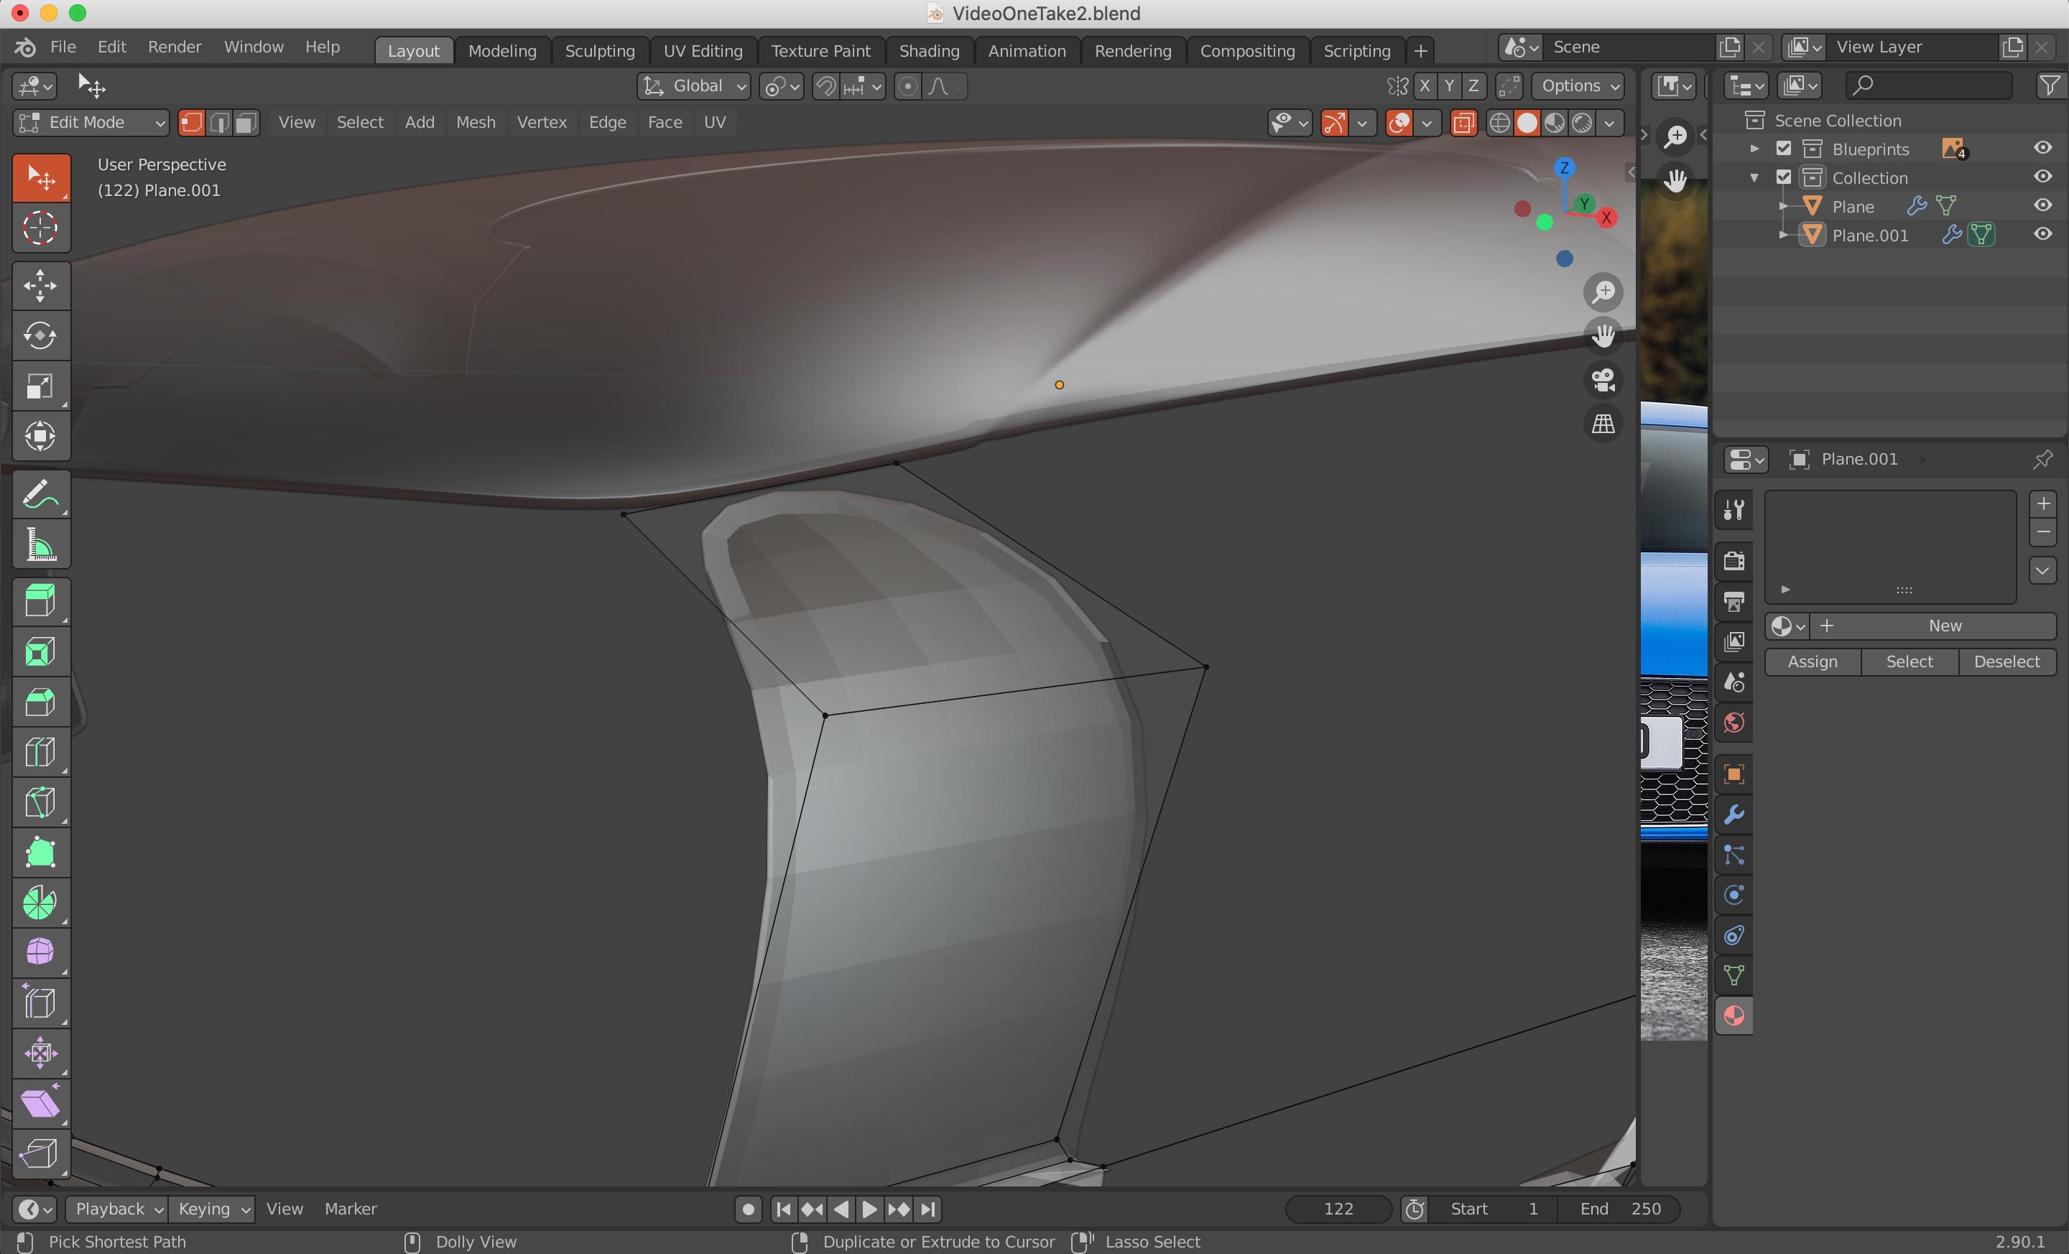The width and height of the screenshot is (2069, 1254).
Task: Switch to wireframe viewport shading
Action: (1501, 123)
